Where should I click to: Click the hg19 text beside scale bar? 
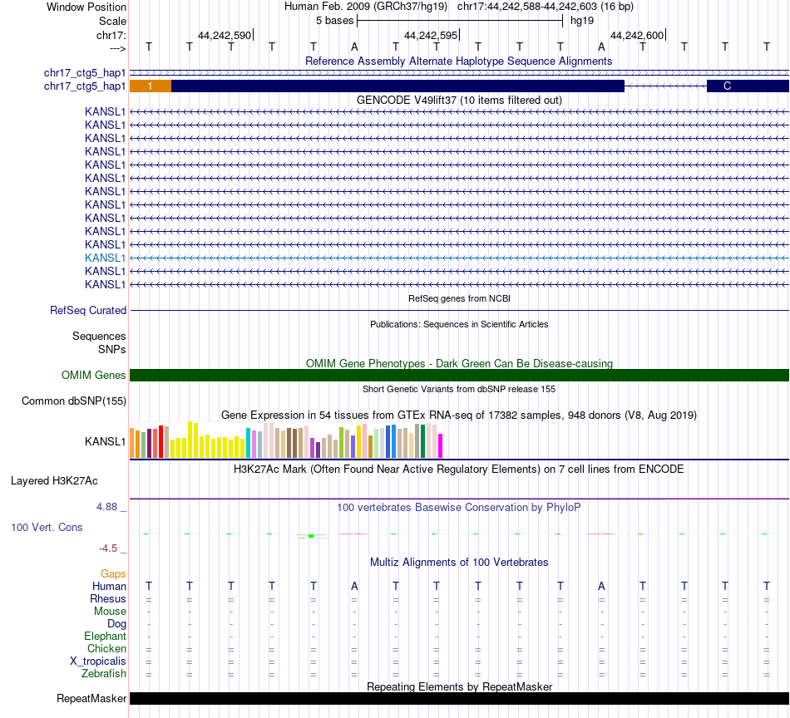pos(582,21)
